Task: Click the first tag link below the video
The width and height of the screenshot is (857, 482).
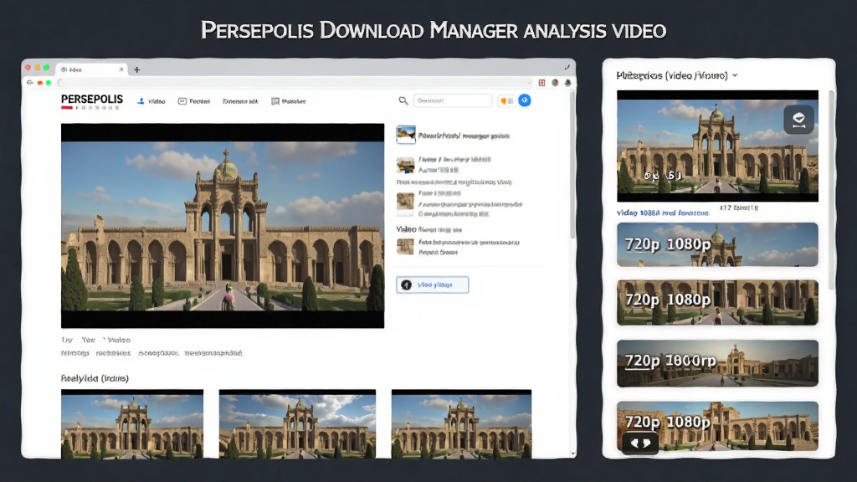Action: (x=74, y=353)
